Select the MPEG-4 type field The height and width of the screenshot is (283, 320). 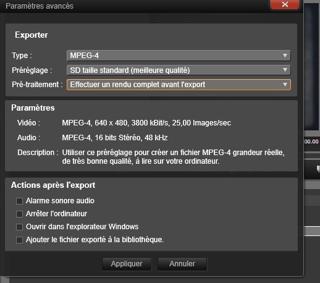click(x=179, y=56)
